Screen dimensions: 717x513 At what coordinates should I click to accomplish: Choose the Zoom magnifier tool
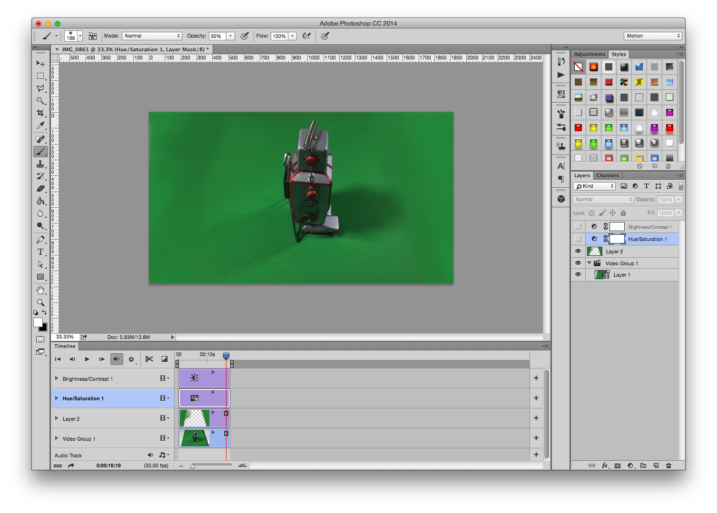tap(40, 303)
